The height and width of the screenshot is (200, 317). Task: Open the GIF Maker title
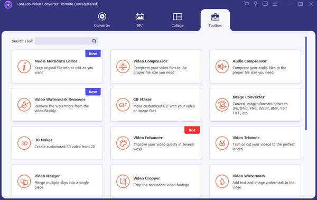point(142,99)
